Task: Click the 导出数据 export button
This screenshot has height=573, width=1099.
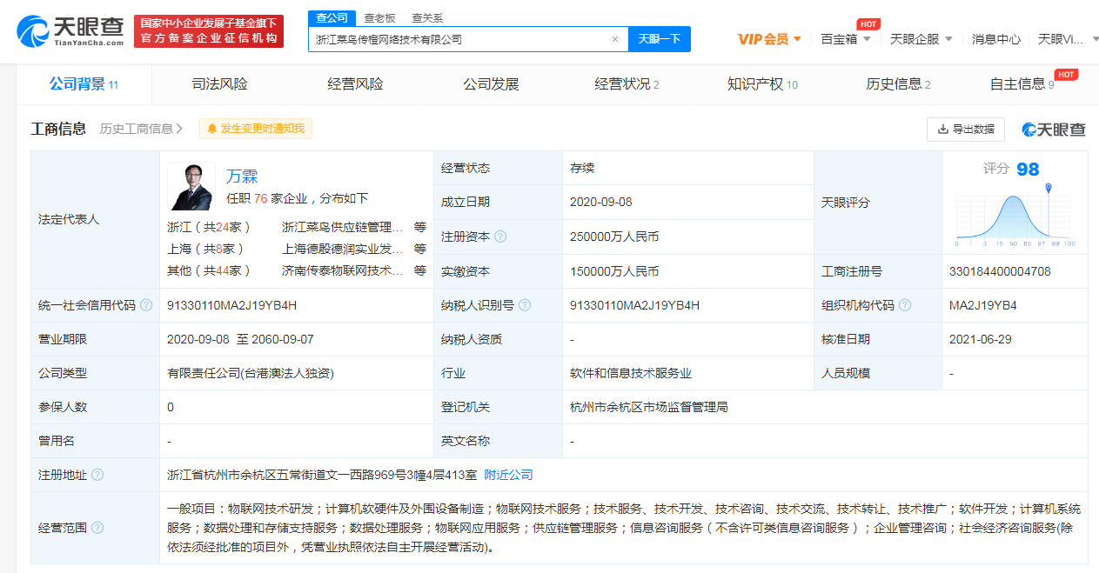Action: pos(966,130)
